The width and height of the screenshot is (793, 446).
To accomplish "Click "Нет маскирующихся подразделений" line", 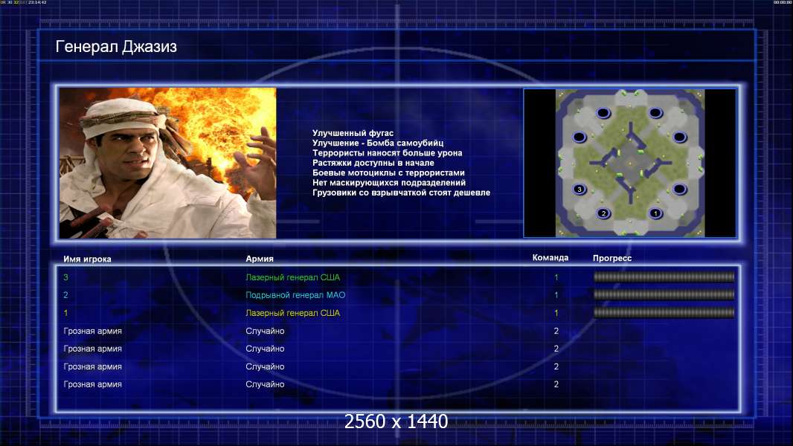I will [388, 182].
